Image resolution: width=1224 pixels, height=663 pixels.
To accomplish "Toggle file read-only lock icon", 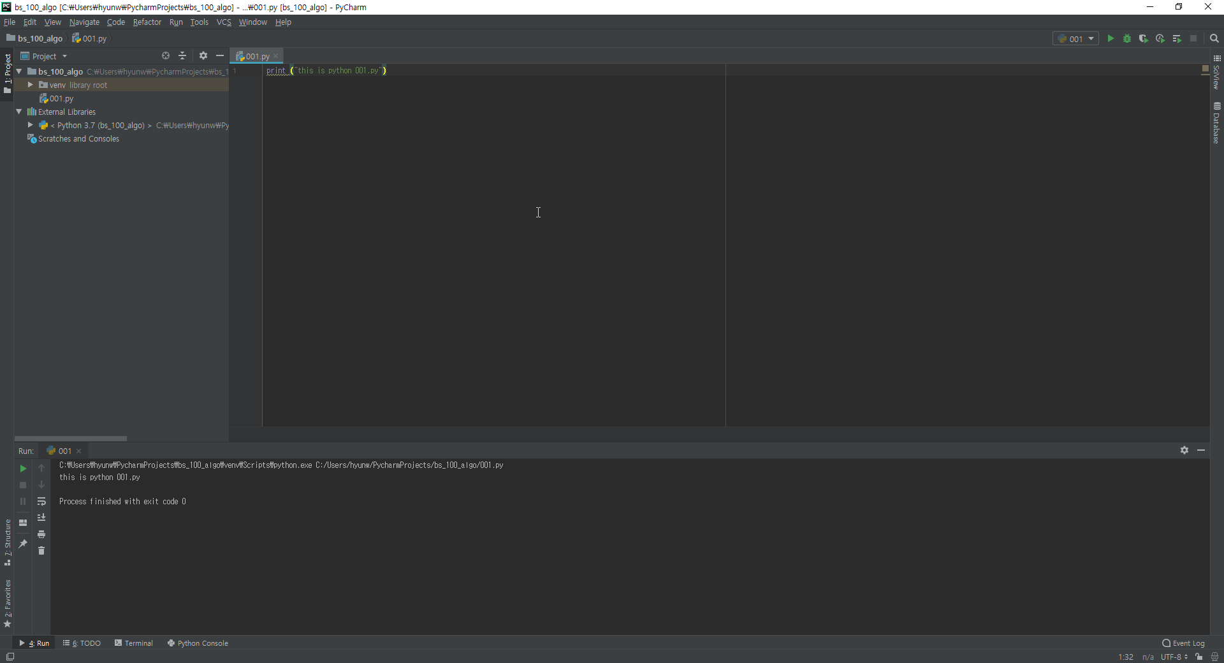I will [x=1199, y=657].
